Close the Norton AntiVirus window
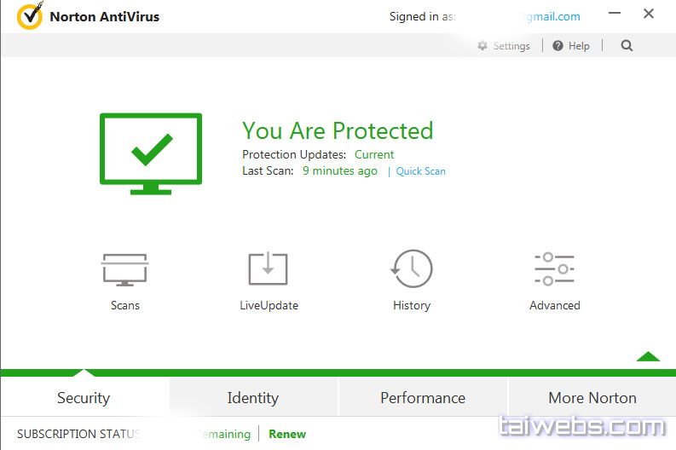 649,14
